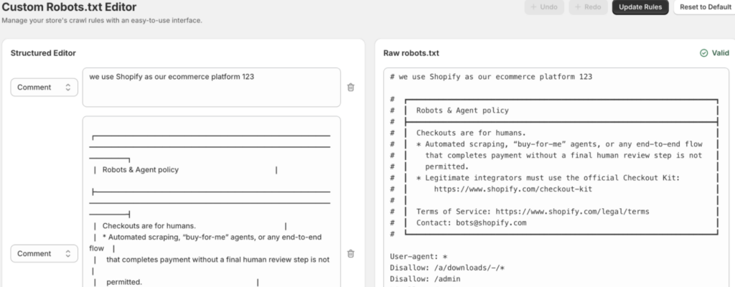
Task: Click the 'Disallow: /admin' line
Action: pos(425,279)
